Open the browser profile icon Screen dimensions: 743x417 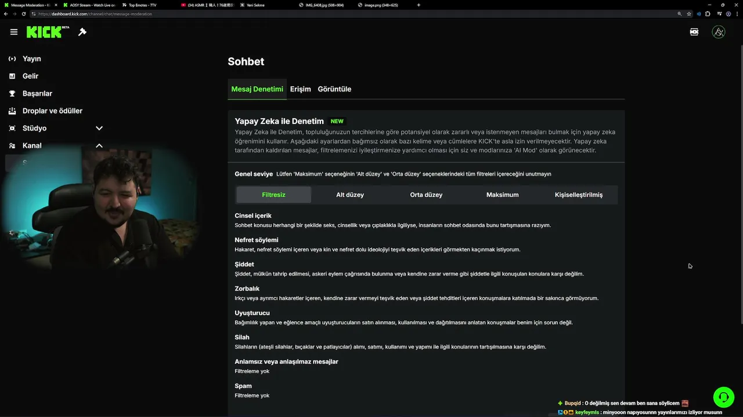coord(729,14)
